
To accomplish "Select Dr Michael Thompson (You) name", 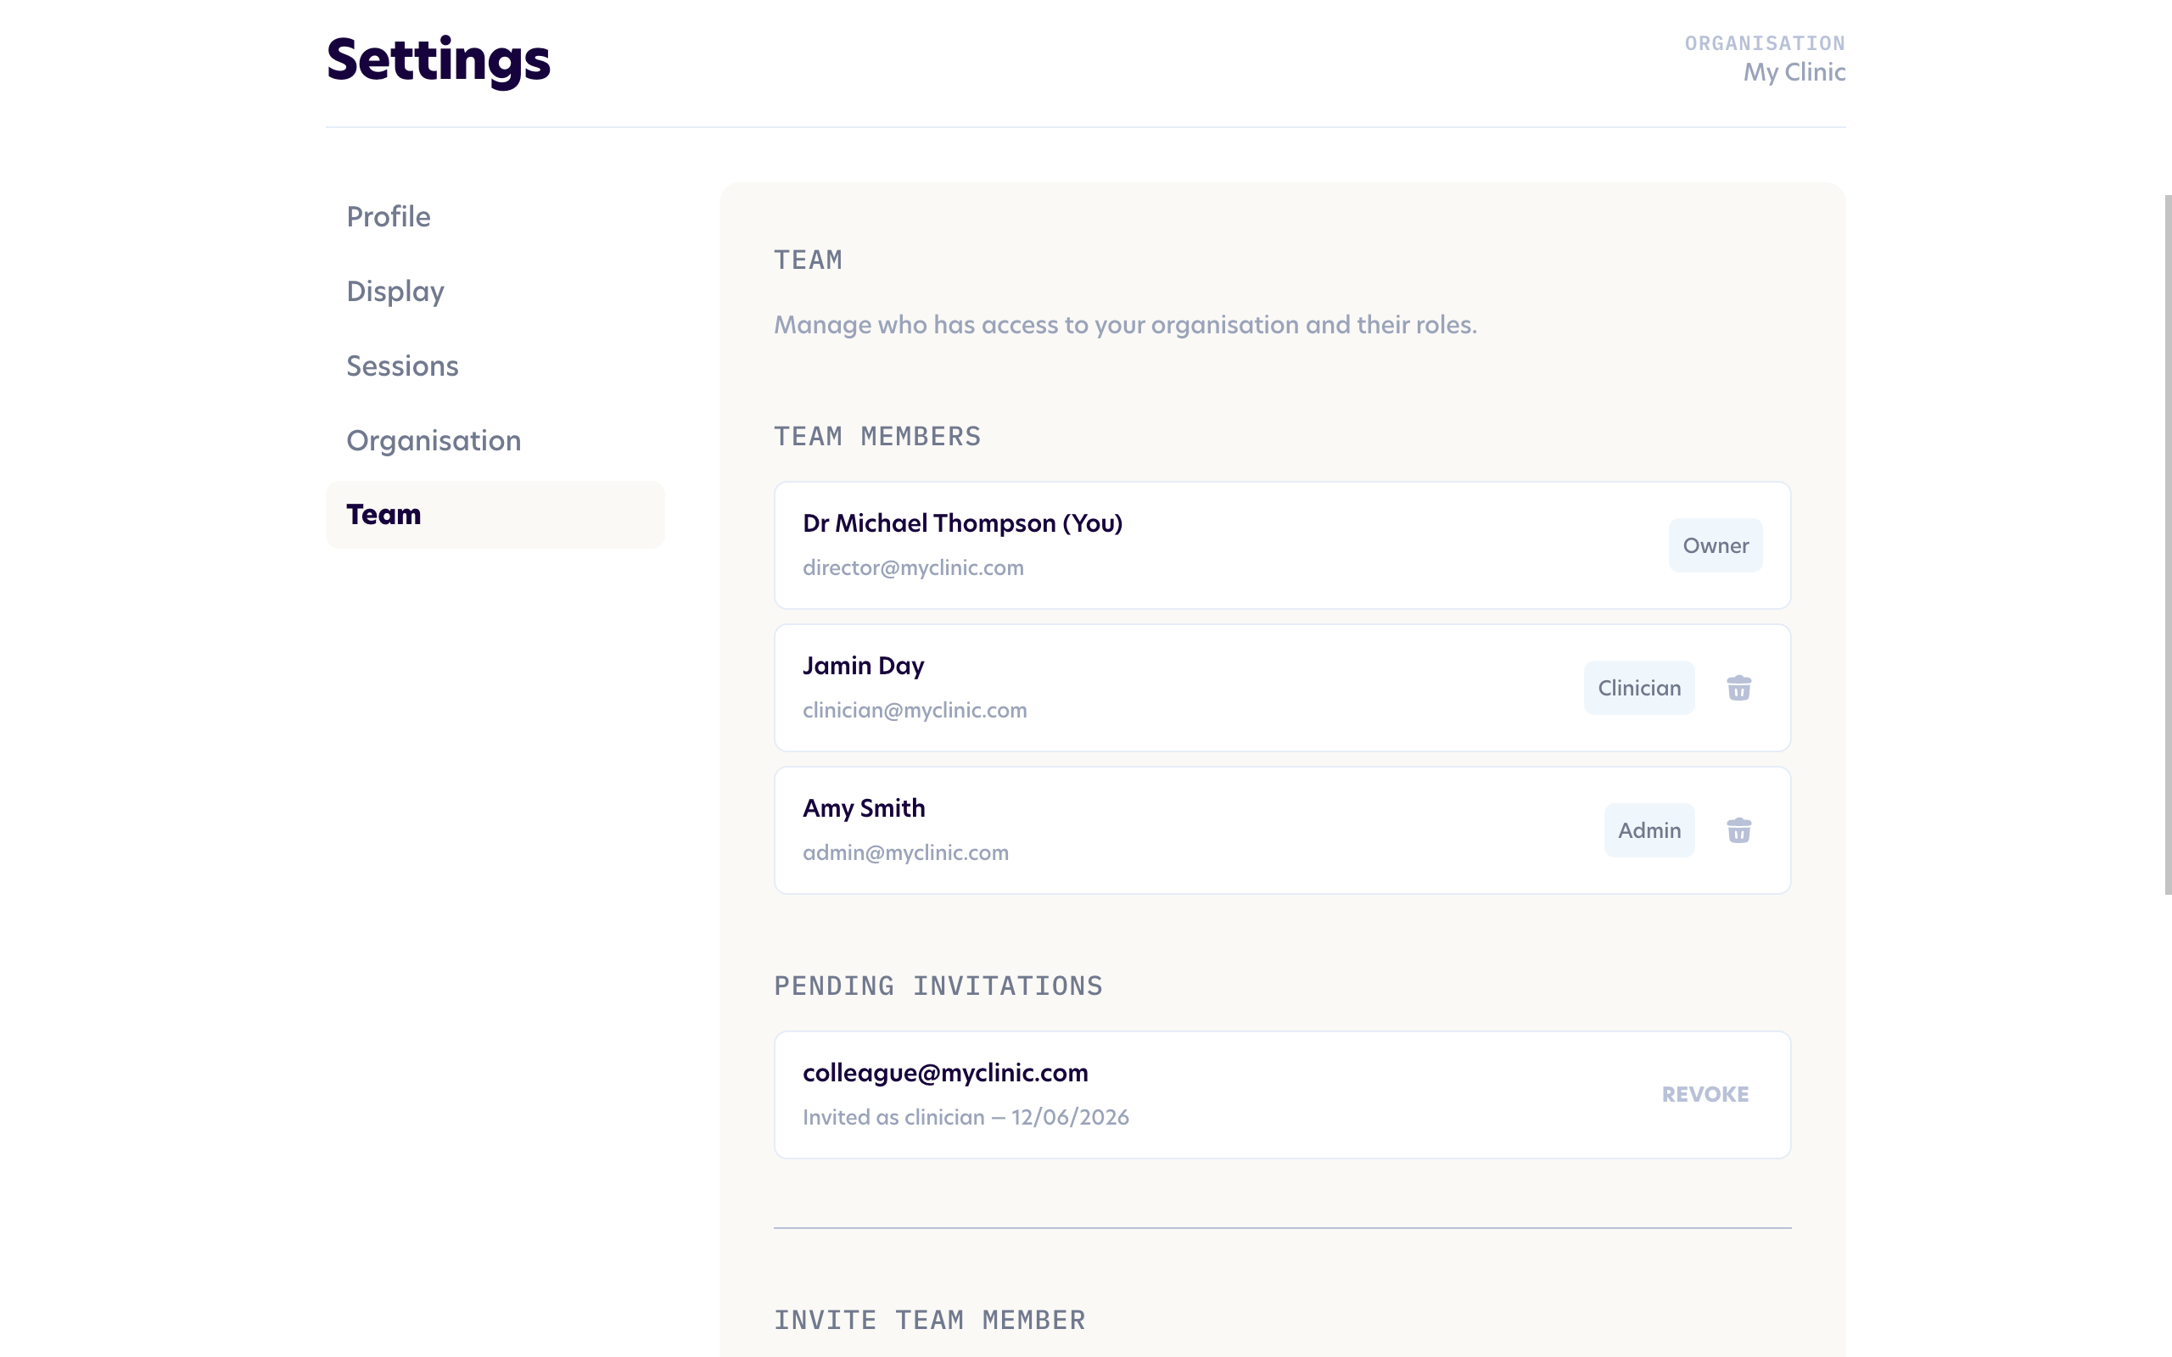I will (x=962, y=523).
